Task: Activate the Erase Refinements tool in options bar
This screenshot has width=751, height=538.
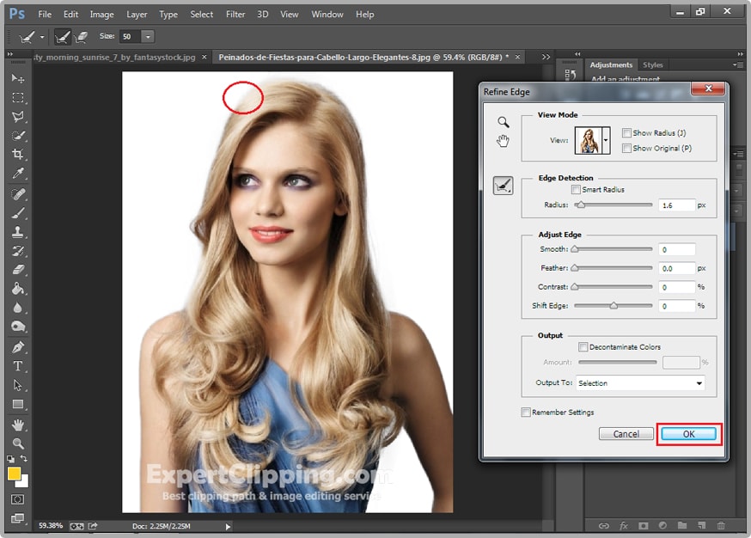Action: coord(82,37)
